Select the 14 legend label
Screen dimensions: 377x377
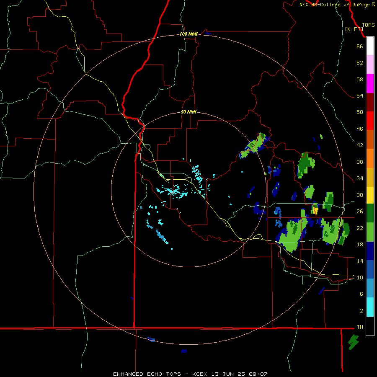(x=360, y=261)
